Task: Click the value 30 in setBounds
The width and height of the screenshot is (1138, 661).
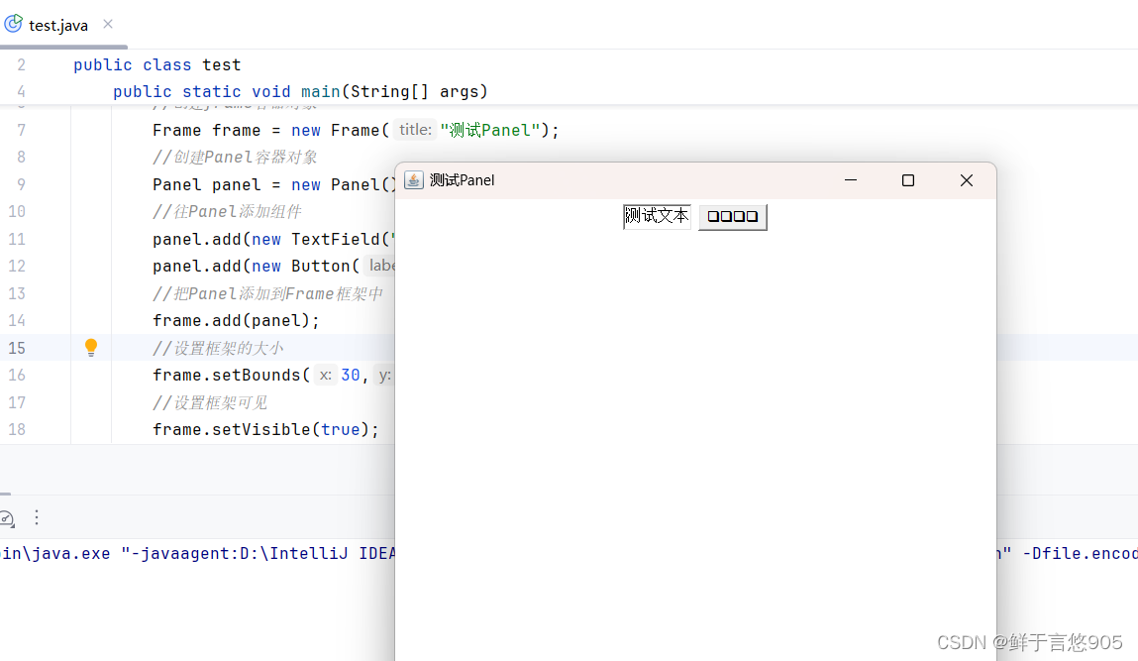Action: click(351, 375)
